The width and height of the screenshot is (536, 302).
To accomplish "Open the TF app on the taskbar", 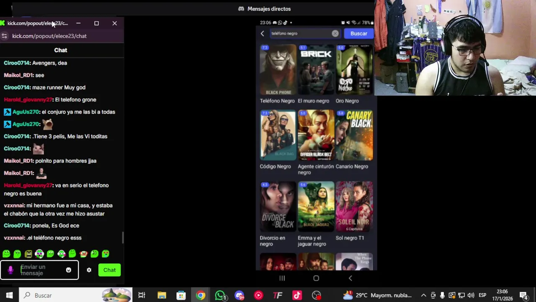I will pos(278,295).
